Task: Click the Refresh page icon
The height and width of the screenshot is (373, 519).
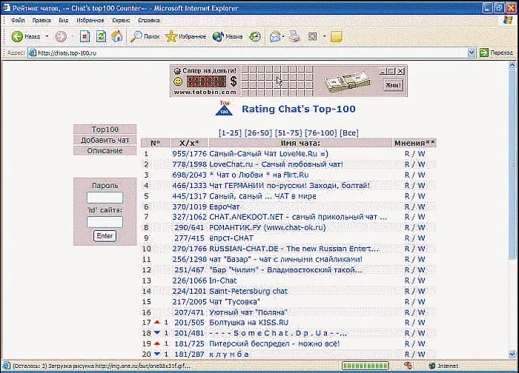Action: coord(101,36)
